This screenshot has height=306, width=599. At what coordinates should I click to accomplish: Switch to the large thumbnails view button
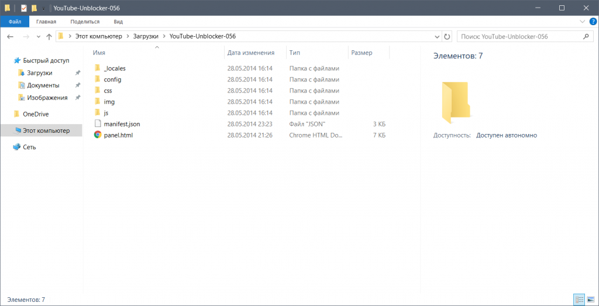(590, 300)
